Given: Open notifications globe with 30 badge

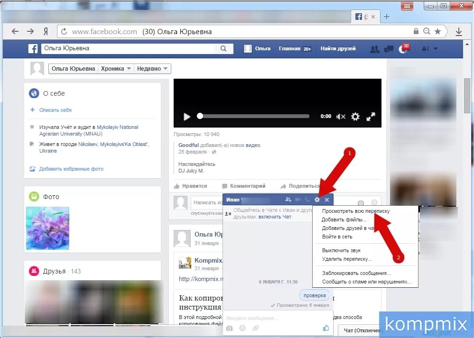Looking at the screenshot, I should click(403, 49).
